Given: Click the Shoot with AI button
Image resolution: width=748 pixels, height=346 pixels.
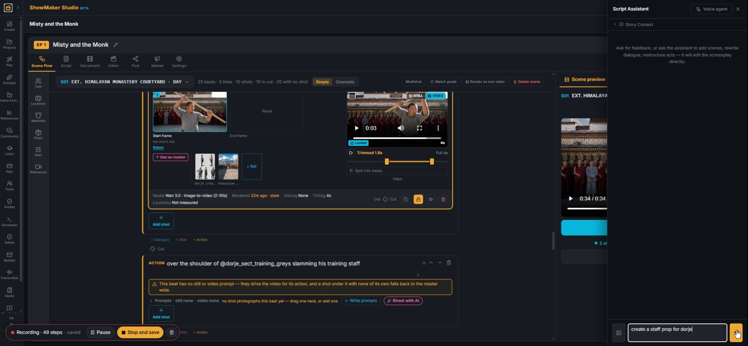Looking at the screenshot, I should (403, 301).
